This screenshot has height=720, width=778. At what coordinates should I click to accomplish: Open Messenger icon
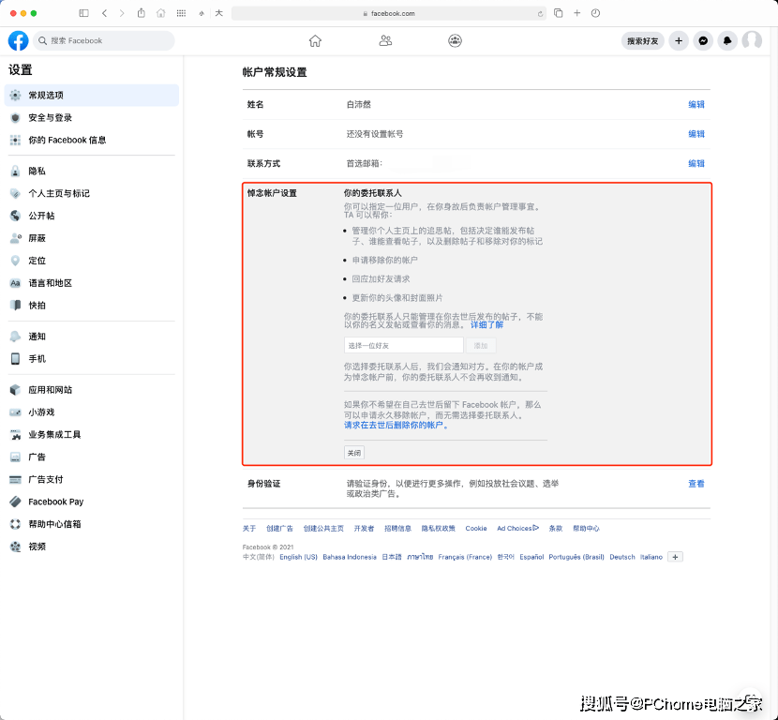click(x=703, y=40)
